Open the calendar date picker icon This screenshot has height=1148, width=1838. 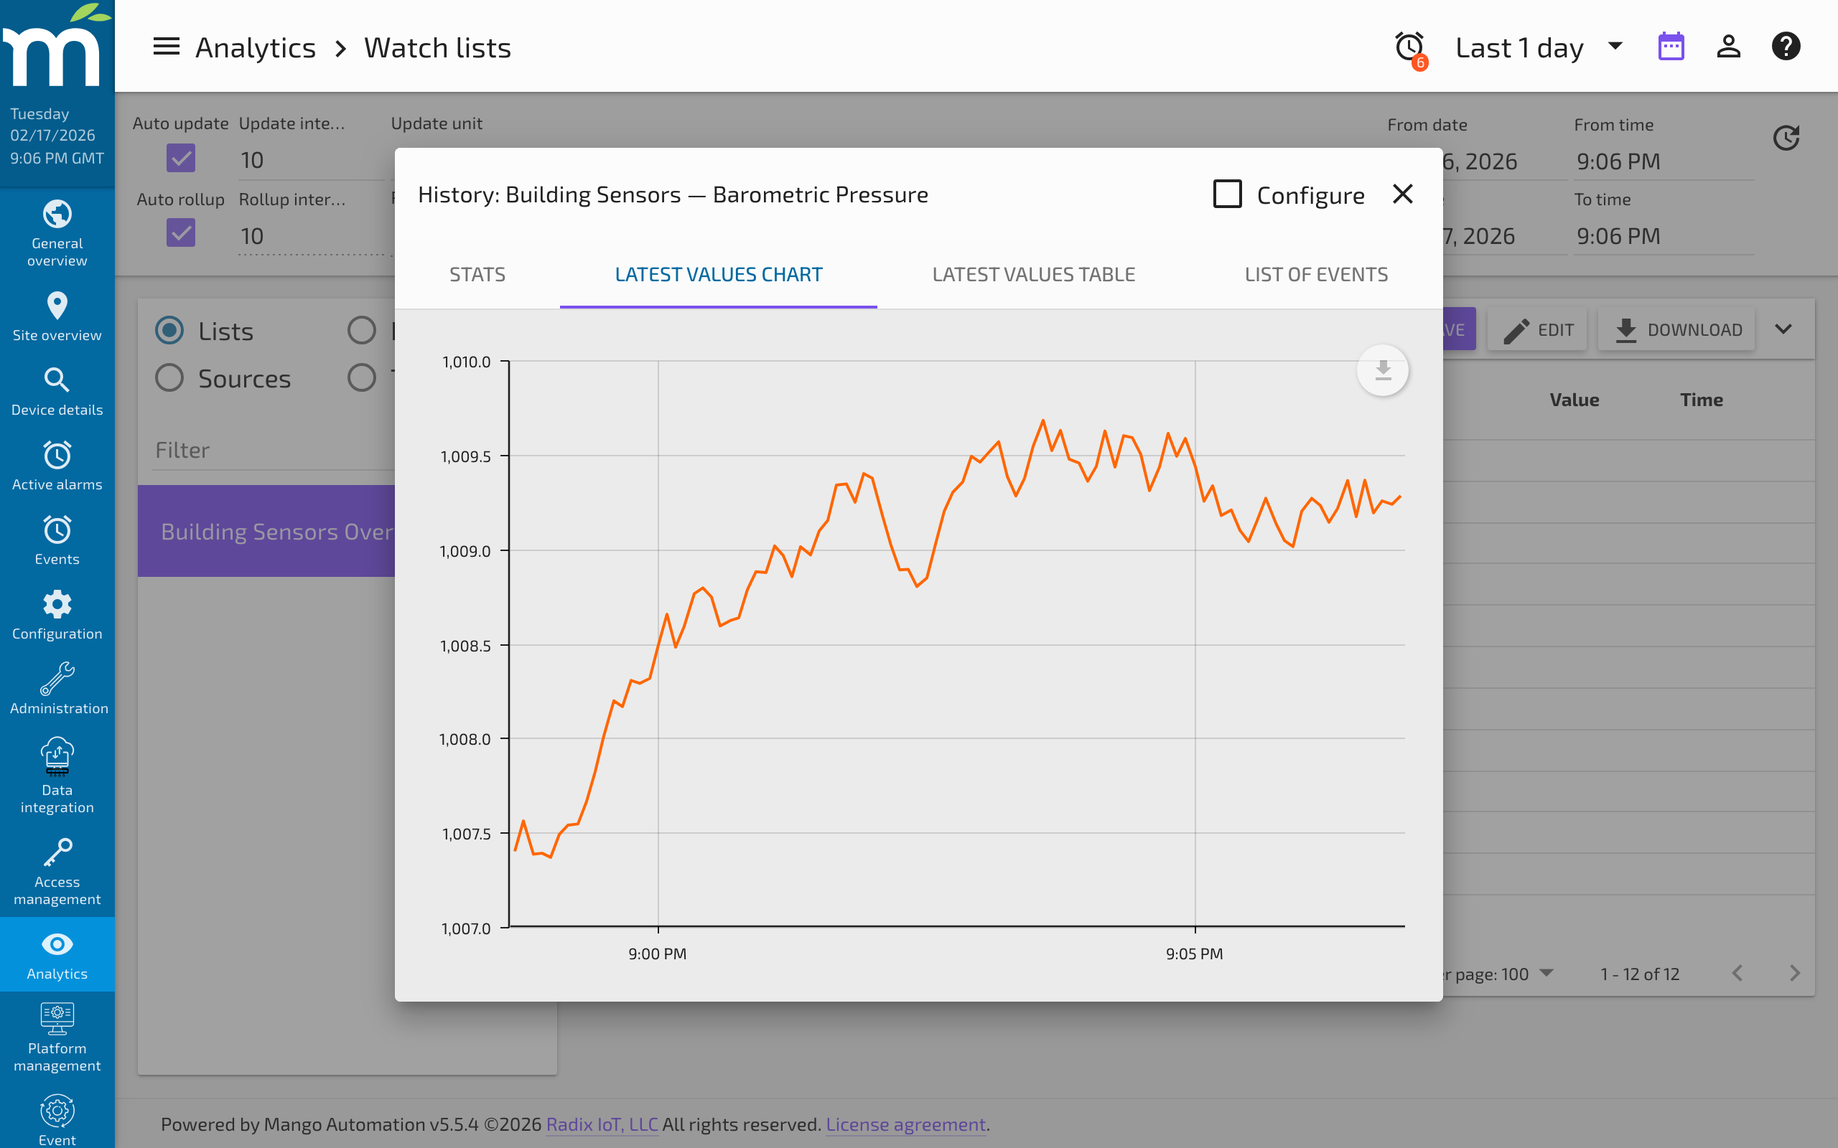pos(1671,47)
